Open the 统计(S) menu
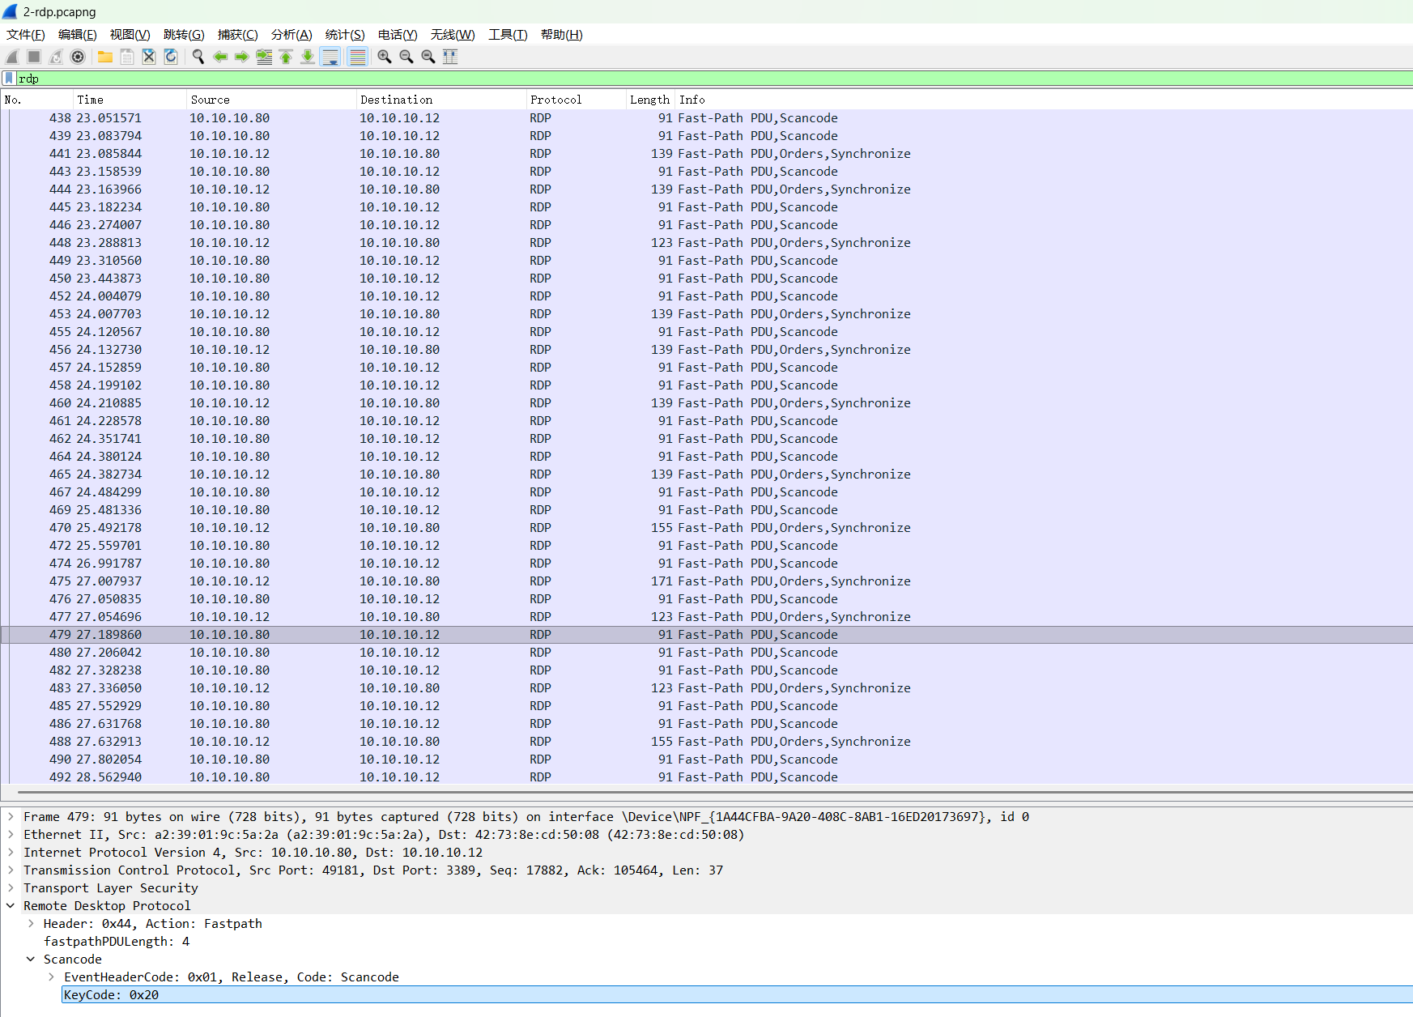 (x=344, y=35)
